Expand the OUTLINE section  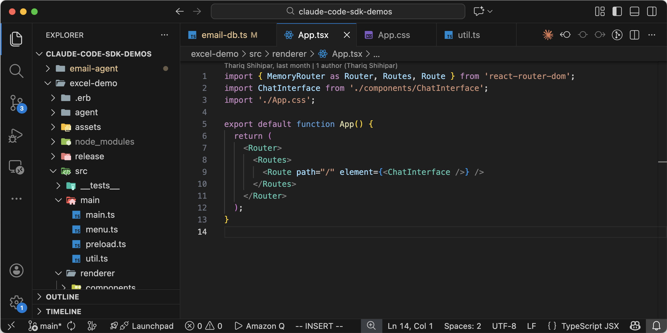point(63,297)
